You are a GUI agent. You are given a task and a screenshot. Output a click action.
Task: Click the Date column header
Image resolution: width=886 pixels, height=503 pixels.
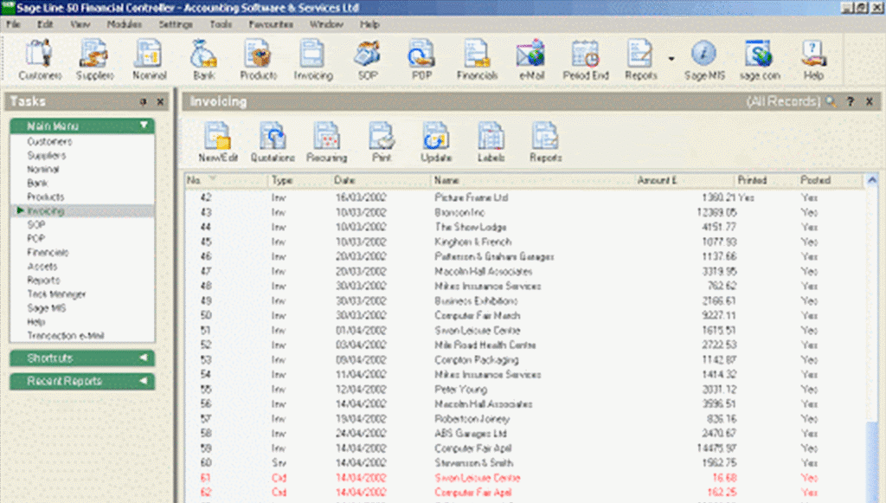pos(381,180)
